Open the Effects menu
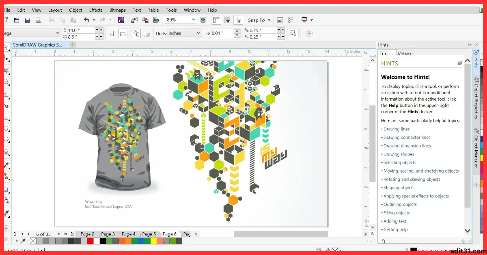 click(96, 10)
